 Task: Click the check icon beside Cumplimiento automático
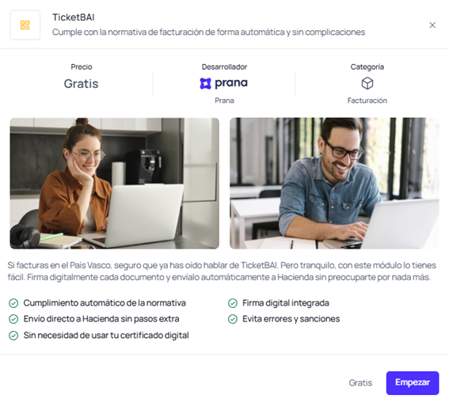[13, 303]
